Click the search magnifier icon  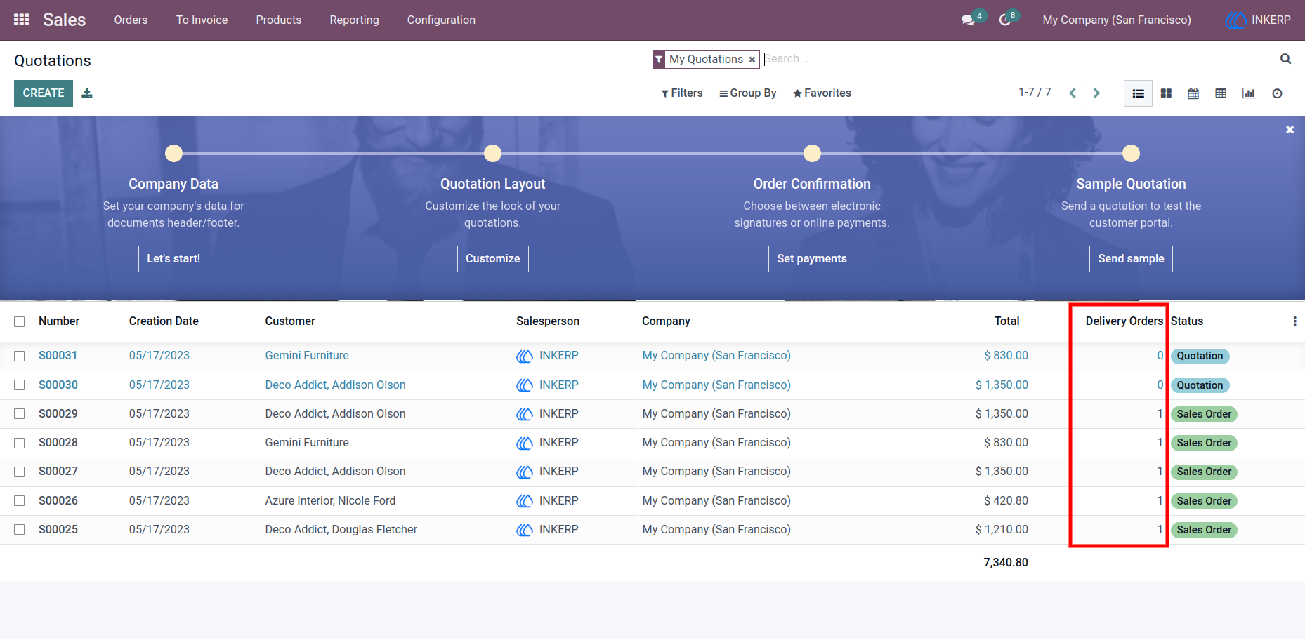(x=1285, y=59)
